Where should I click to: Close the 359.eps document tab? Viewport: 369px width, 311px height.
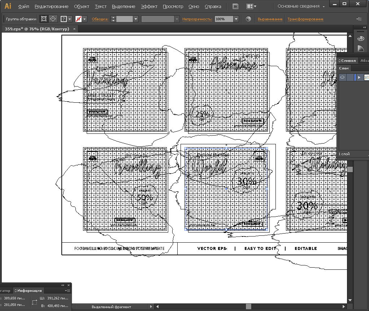point(74,29)
